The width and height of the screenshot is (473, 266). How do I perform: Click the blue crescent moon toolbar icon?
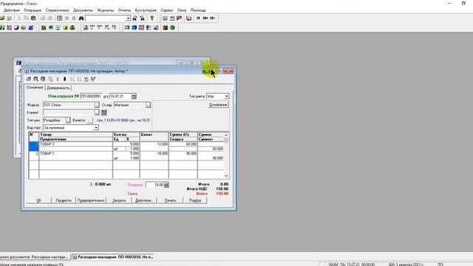pos(16,28)
